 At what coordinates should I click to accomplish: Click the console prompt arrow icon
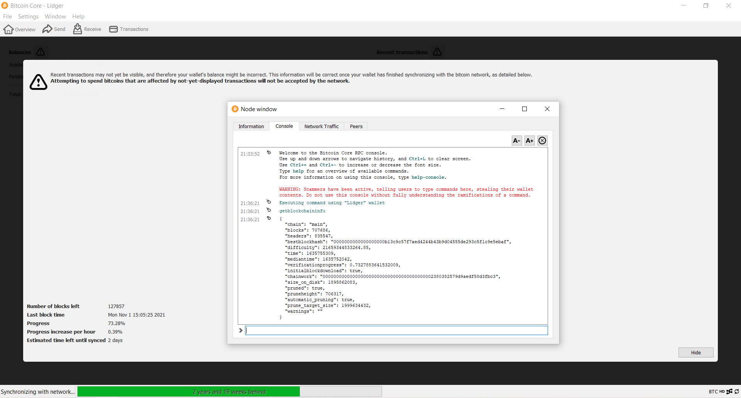(x=241, y=330)
